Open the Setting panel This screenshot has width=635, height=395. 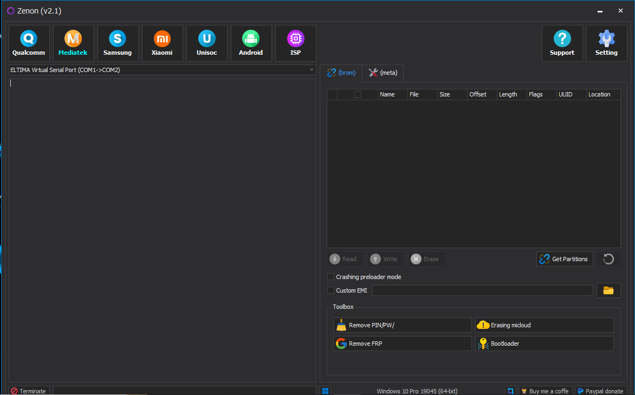(606, 43)
